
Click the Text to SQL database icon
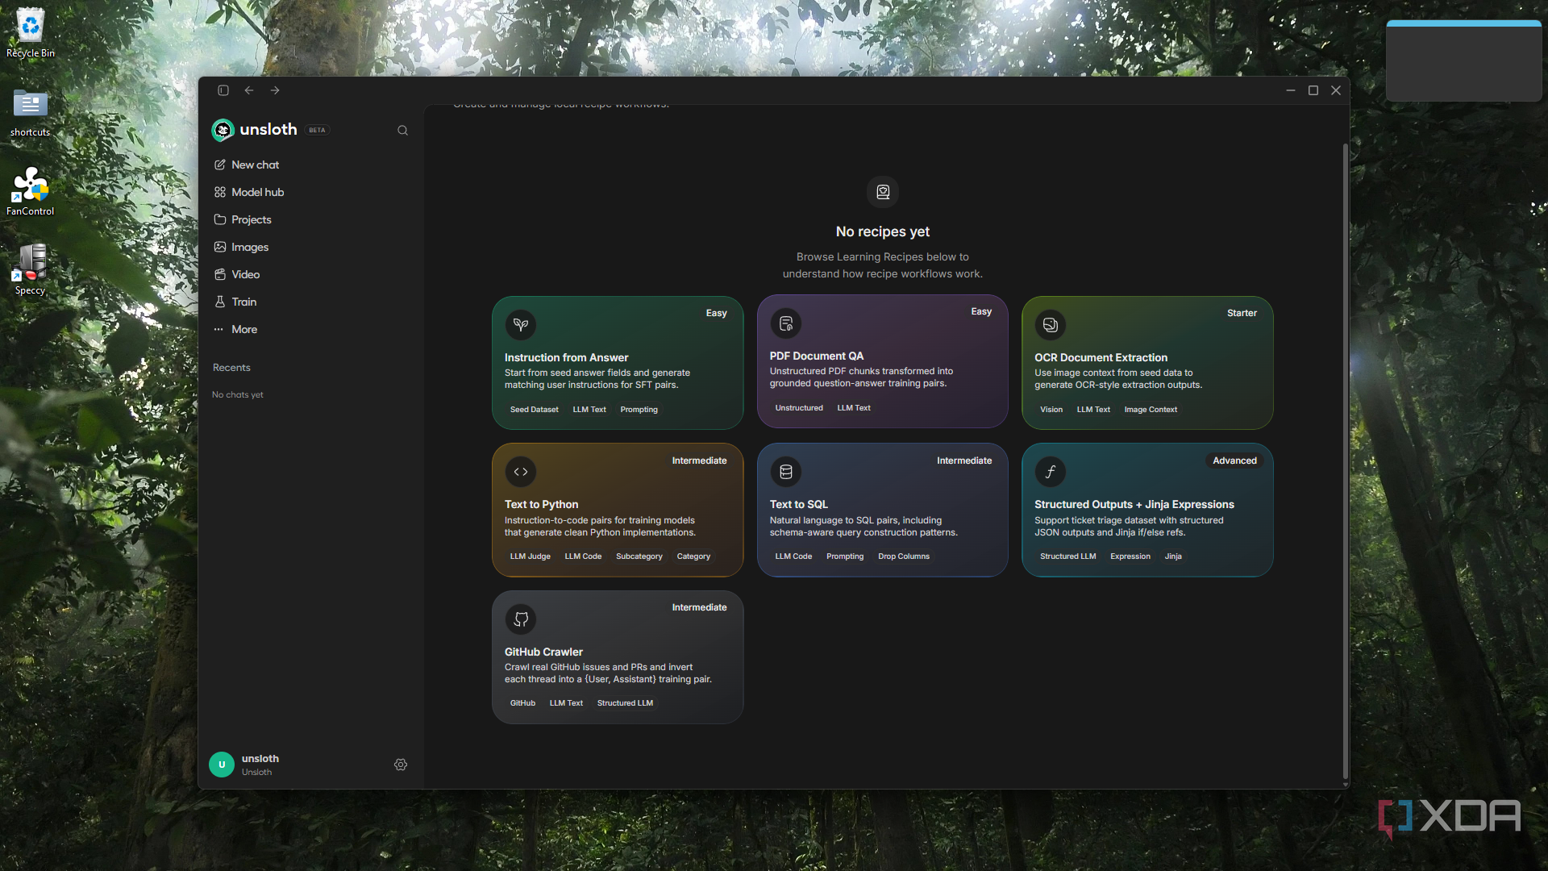pos(786,472)
